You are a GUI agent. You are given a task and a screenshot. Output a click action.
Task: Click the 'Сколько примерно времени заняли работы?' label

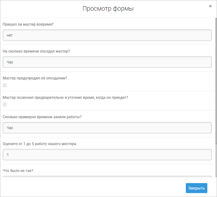coord(42,117)
